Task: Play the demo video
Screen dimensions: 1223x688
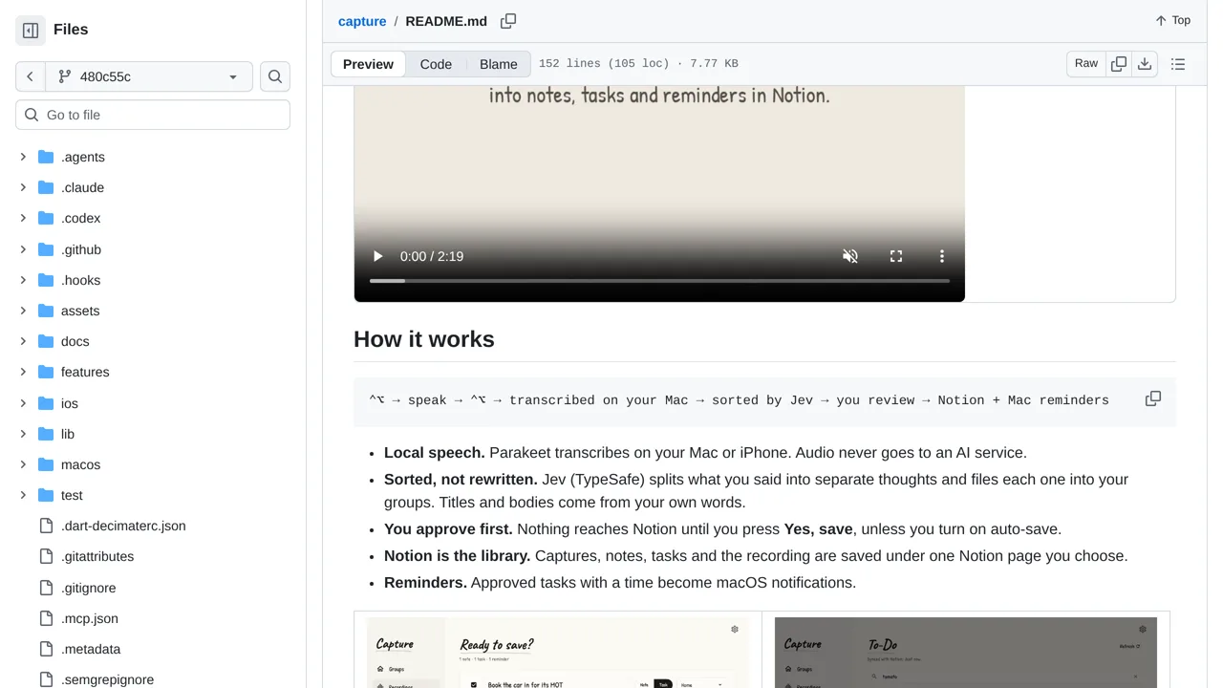Action: pyautogui.click(x=377, y=256)
